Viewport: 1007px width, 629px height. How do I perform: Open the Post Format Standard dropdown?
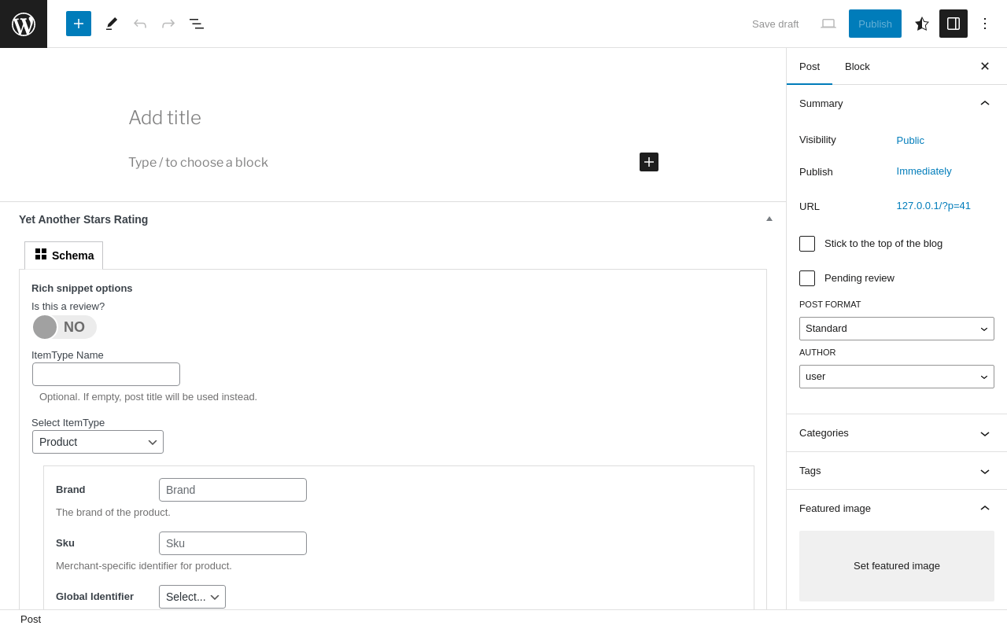pyautogui.click(x=897, y=329)
